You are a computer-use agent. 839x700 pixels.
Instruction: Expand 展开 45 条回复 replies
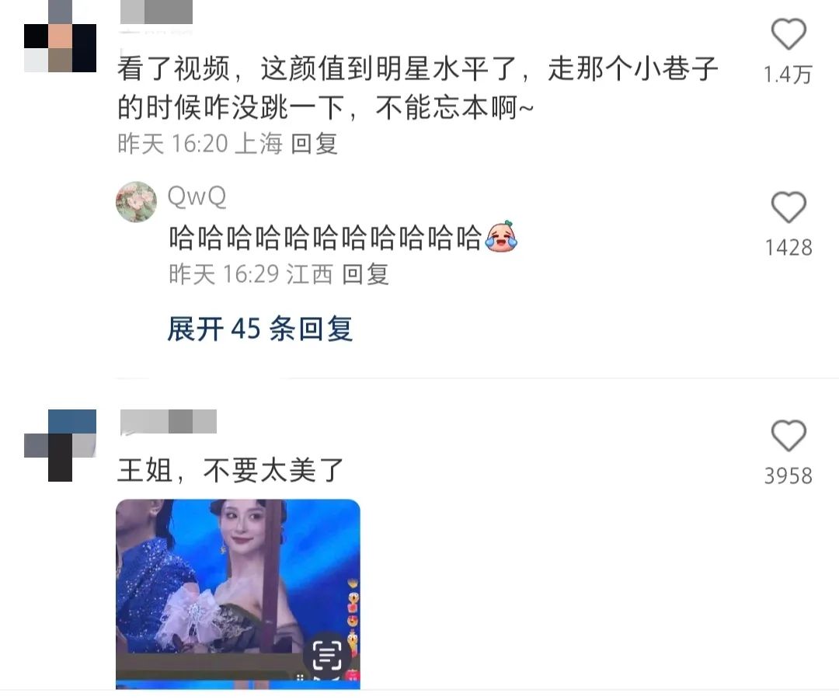click(260, 328)
